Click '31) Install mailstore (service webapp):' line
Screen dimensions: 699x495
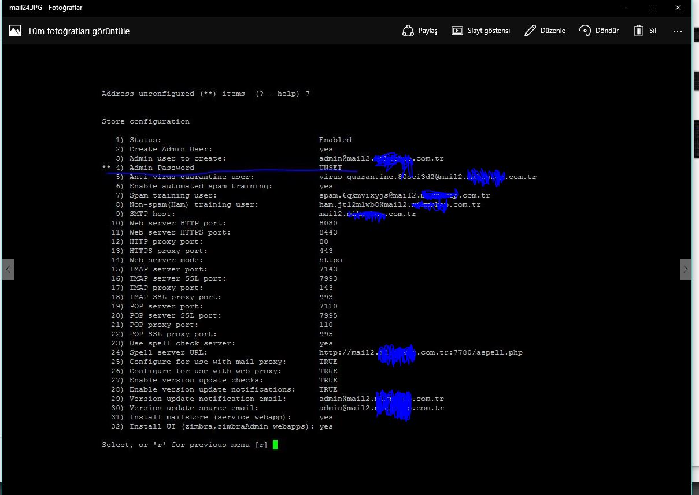tap(201, 417)
